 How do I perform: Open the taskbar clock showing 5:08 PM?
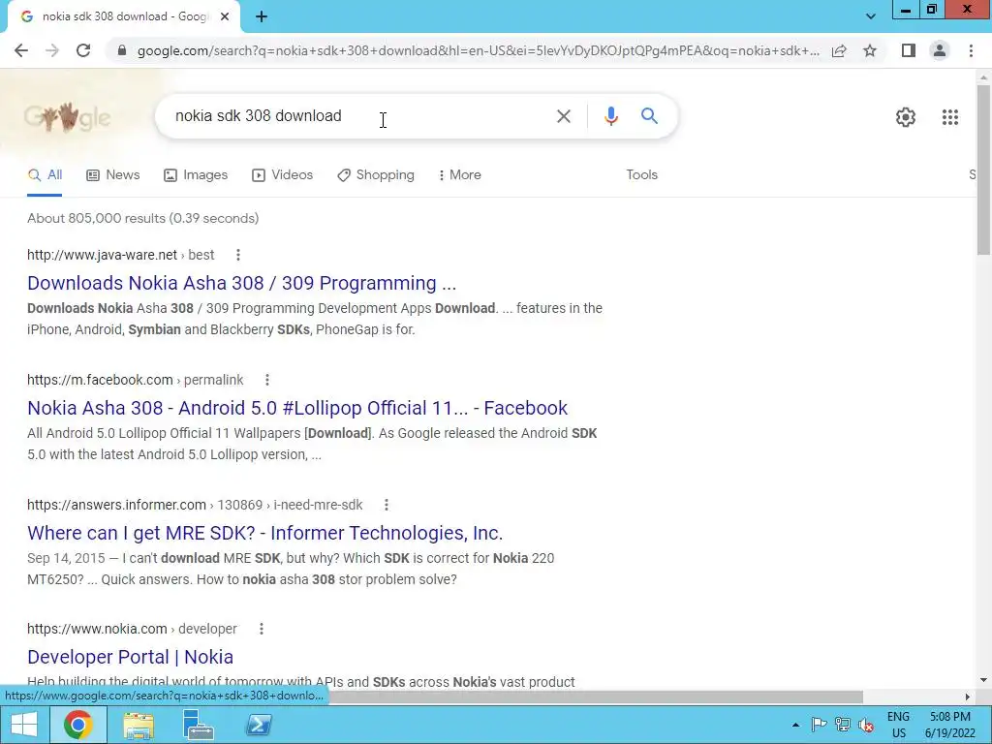[x=949, y=725]
